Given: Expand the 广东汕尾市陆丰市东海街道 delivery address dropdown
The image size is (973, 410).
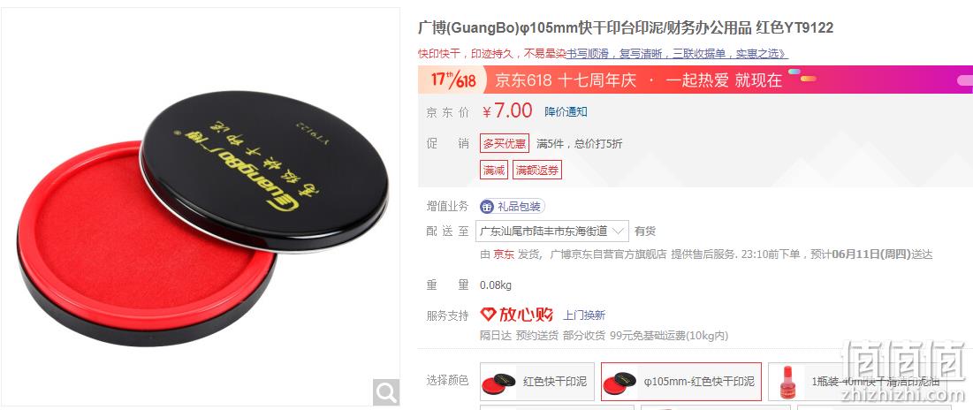Looking at the screenshot, I should [552, 232].
